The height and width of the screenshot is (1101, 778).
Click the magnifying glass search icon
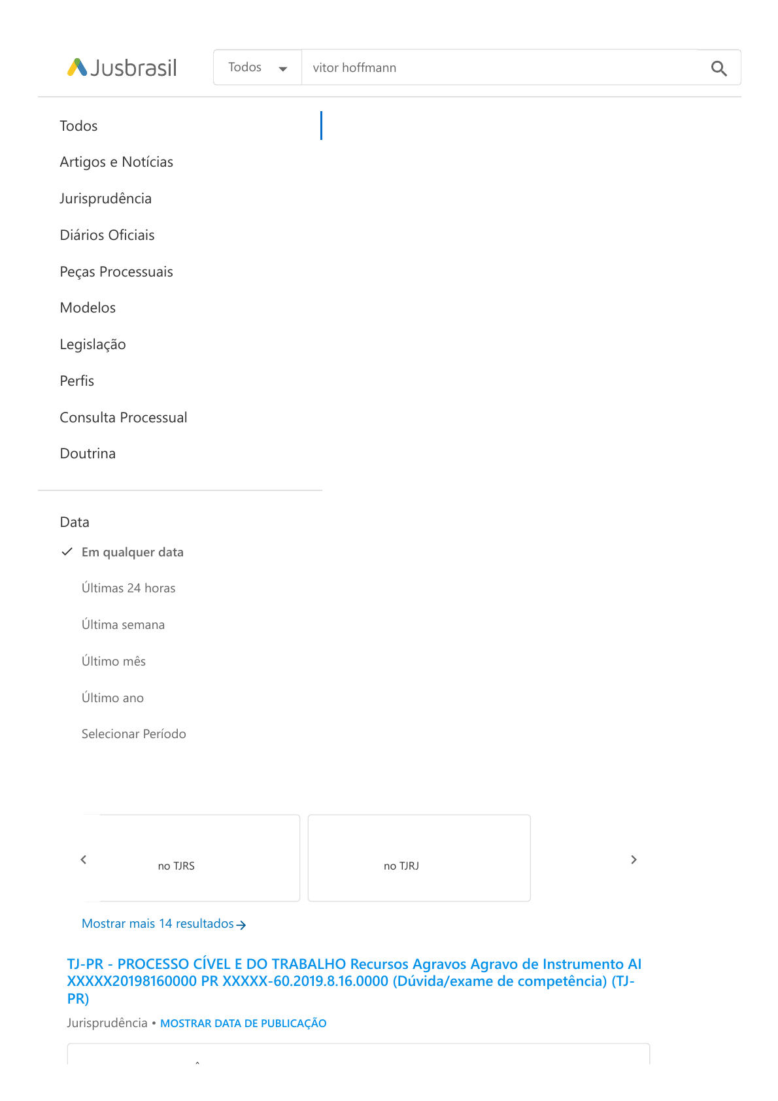[x=719, y=68]
